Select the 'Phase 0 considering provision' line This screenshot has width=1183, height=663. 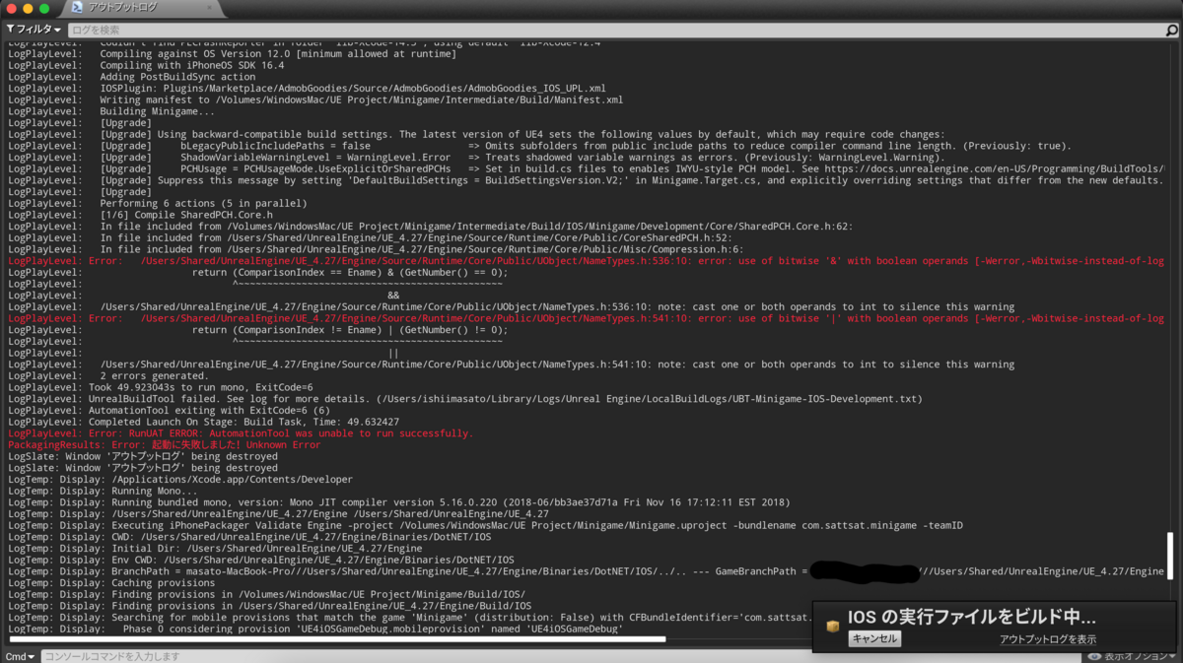tap(315, 629)
